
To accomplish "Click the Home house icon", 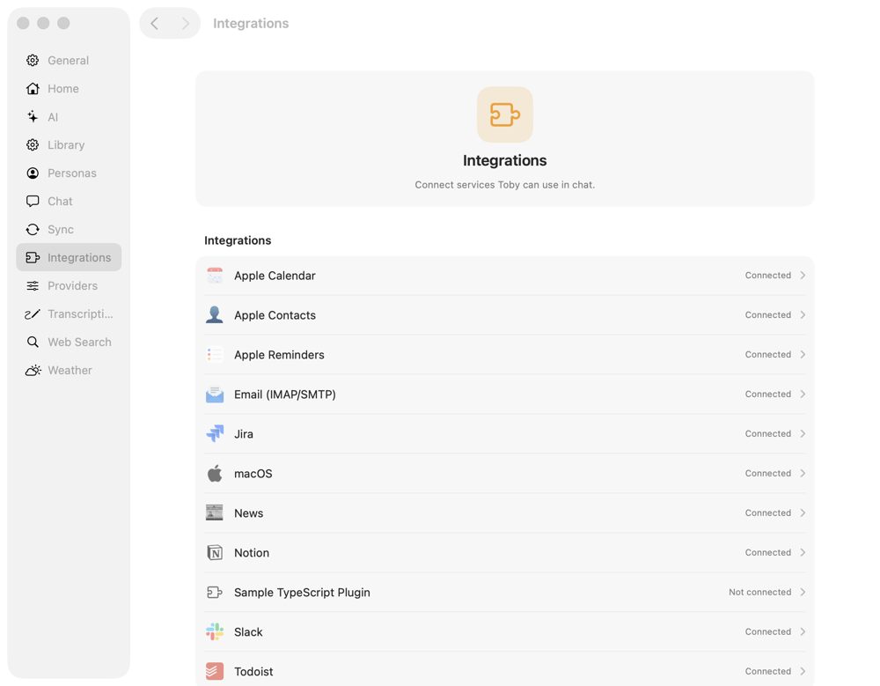I will [x=33, y=88].
